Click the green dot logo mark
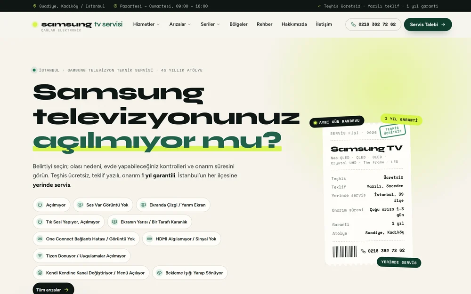The height and width of the screenshot is (294, 471). click(x=35, y=24)
